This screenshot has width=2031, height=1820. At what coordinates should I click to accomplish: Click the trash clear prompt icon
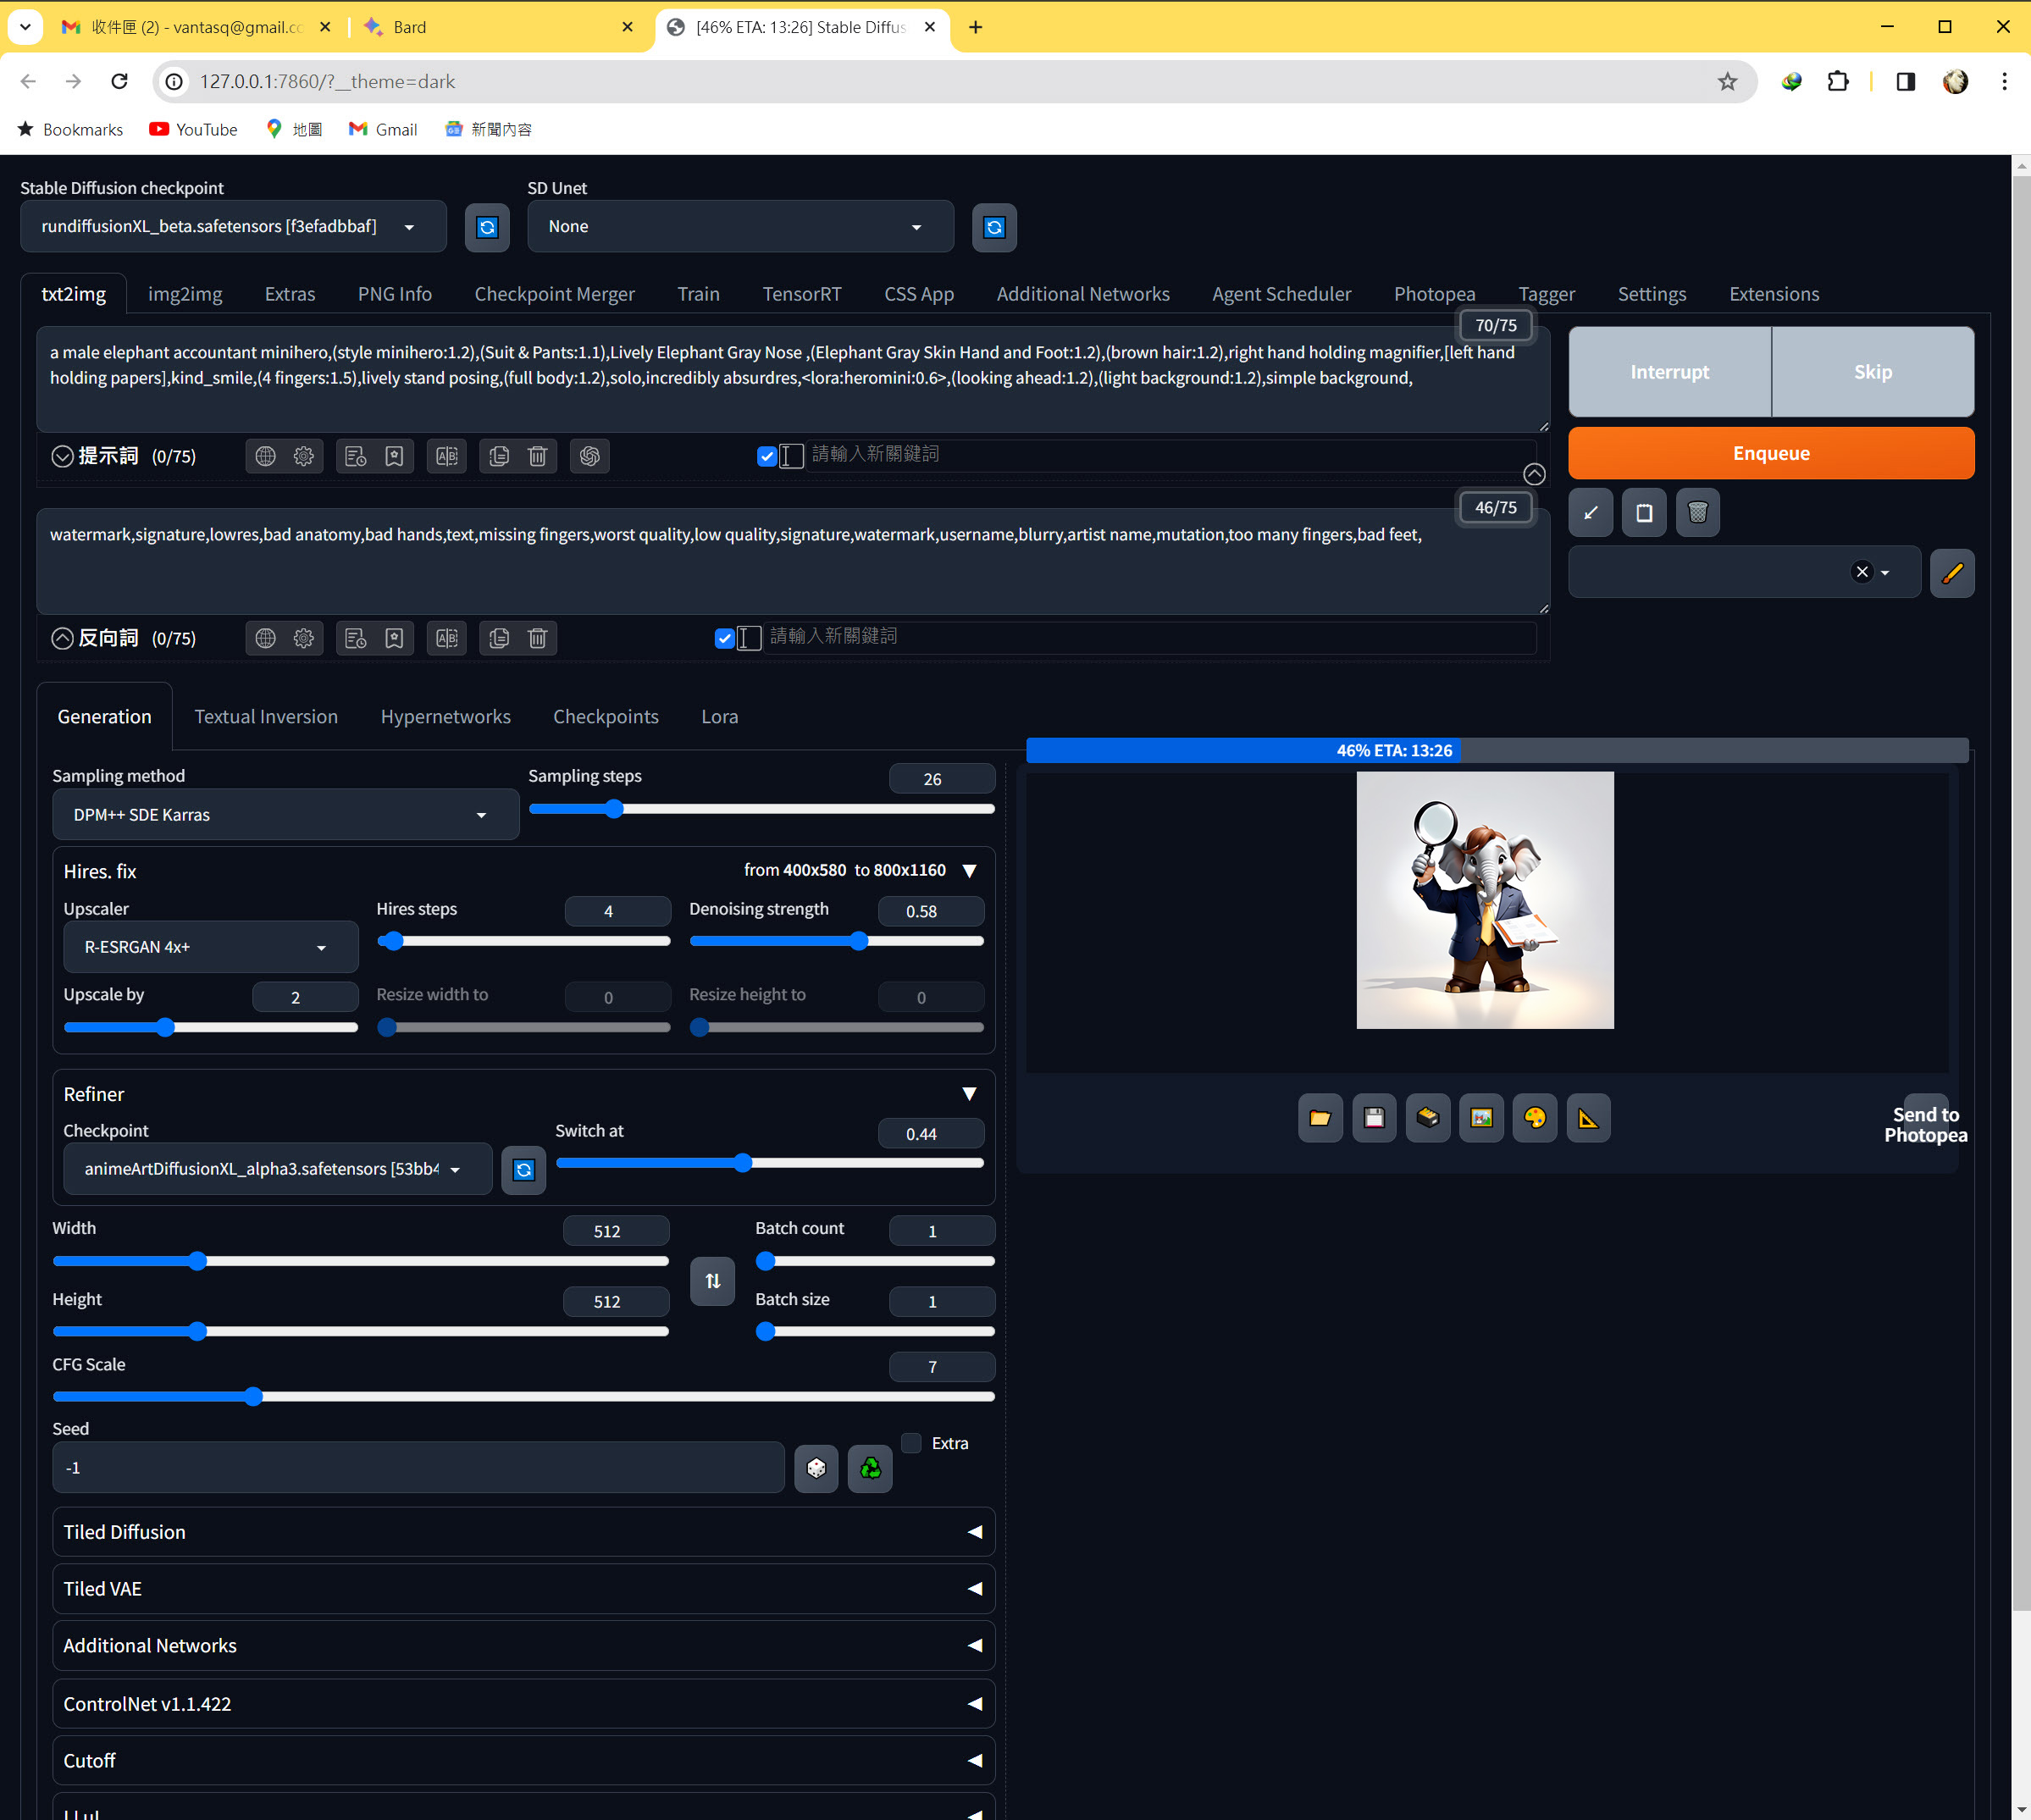[1697, 513]
